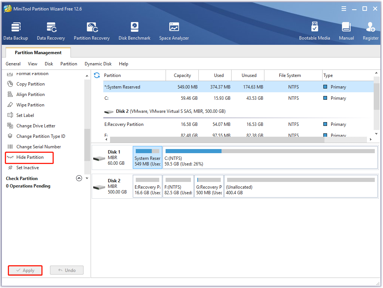Sort by Capacity column header
This screenshot has height=288, width=383.
point(182,75)
